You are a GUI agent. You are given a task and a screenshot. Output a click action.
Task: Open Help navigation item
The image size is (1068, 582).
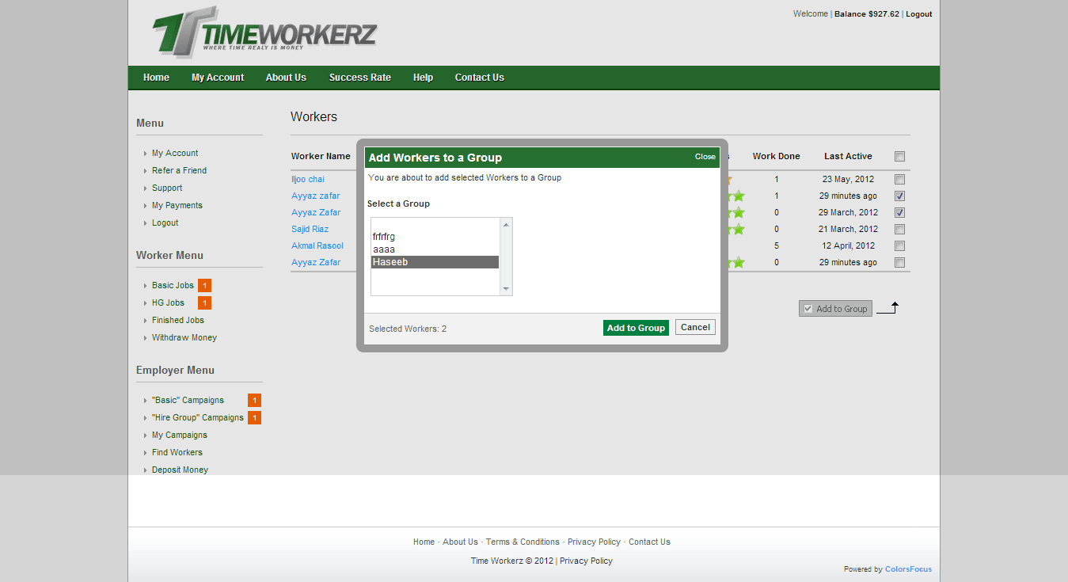pos(423,78)
